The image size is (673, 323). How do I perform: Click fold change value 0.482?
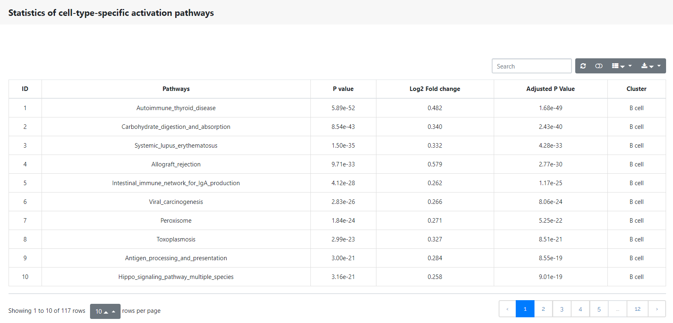point(435,108)
